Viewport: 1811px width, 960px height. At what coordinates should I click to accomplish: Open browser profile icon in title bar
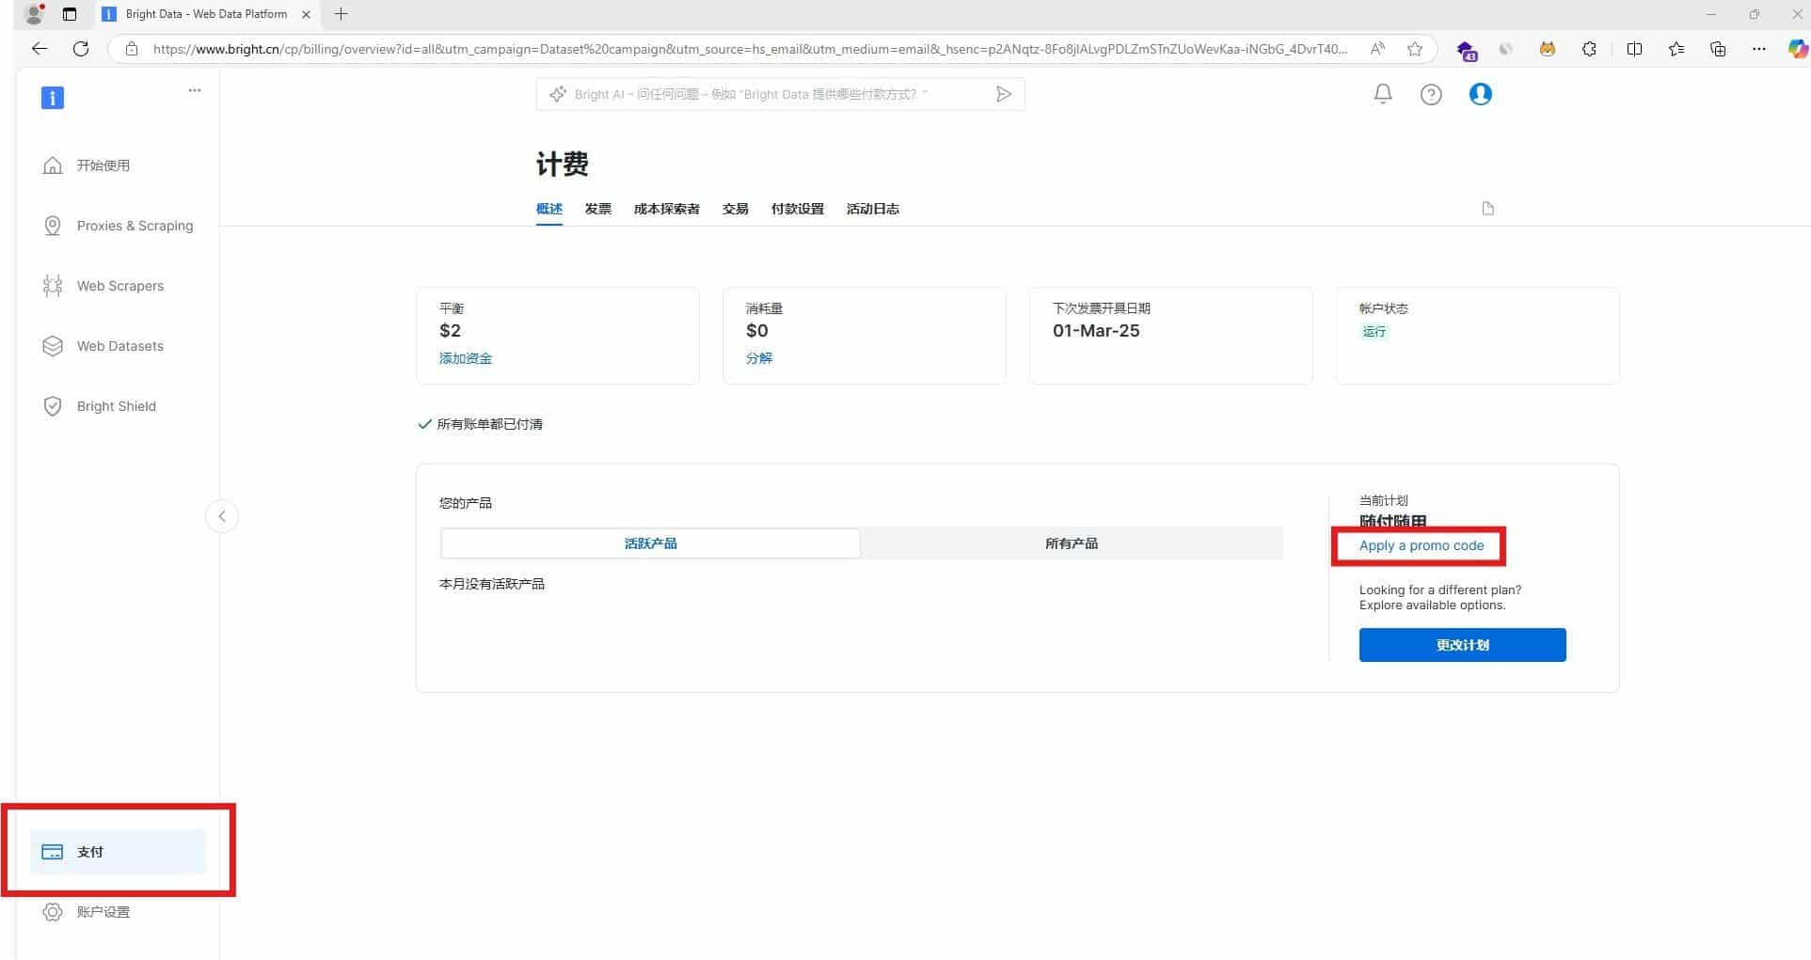click(34, 14)
